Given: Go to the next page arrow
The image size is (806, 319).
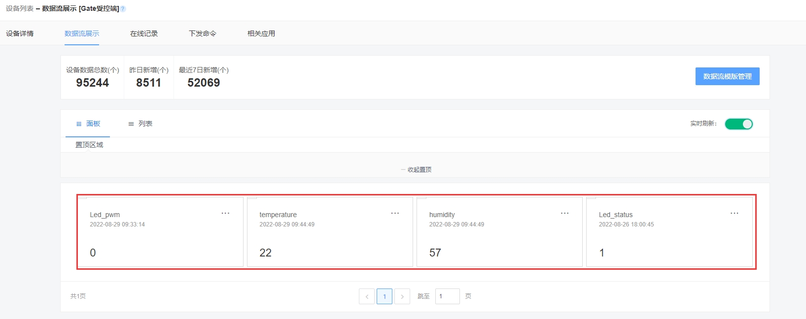Looking at the screenshot, I should tap(402, 296).
